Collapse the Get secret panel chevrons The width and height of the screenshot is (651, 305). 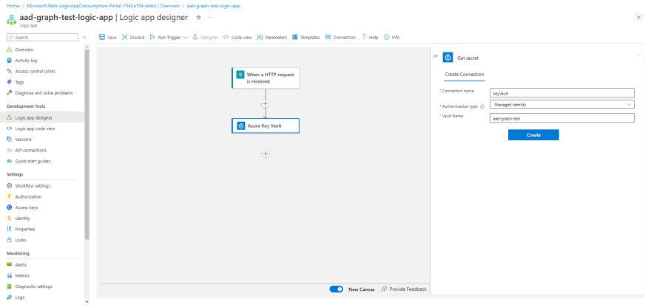coord(436,55)
